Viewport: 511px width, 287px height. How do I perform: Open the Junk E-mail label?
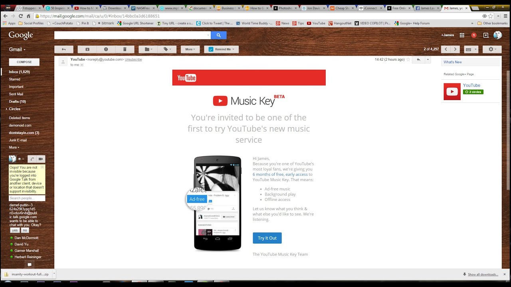[18, 140]
